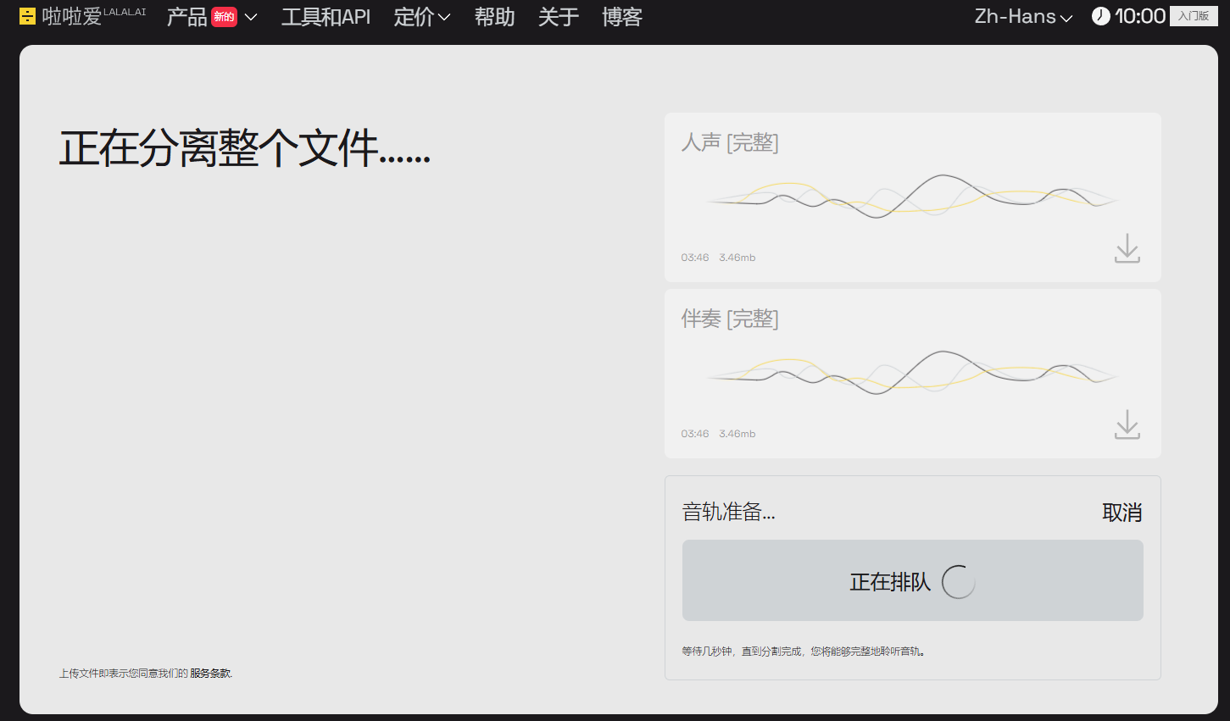Click the vocals waveform to seek playback
Viewport: 1230px width, 721px height.
pyautogui.click(x=913, y=197)
